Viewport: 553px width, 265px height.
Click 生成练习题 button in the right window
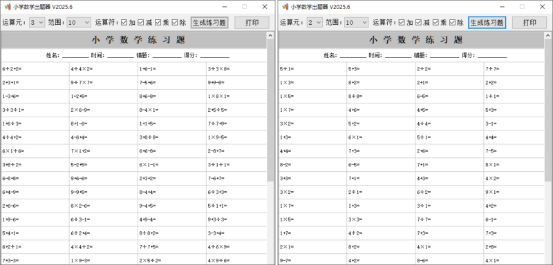[x=487, y=23]
